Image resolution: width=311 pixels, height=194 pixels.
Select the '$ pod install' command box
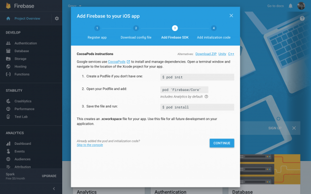coord(197,107)
